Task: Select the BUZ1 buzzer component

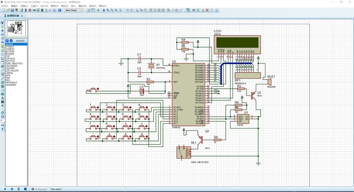Action: [x=269, y=81]
